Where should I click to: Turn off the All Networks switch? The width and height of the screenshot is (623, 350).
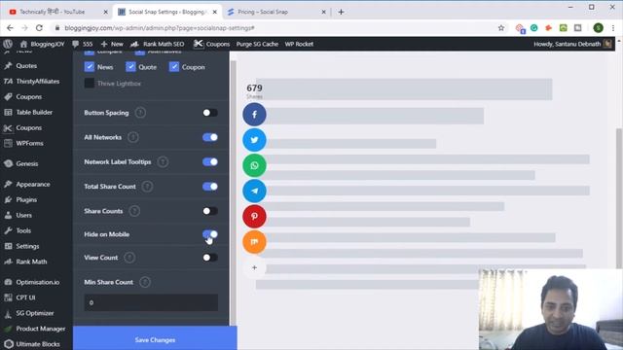point(210,137)
